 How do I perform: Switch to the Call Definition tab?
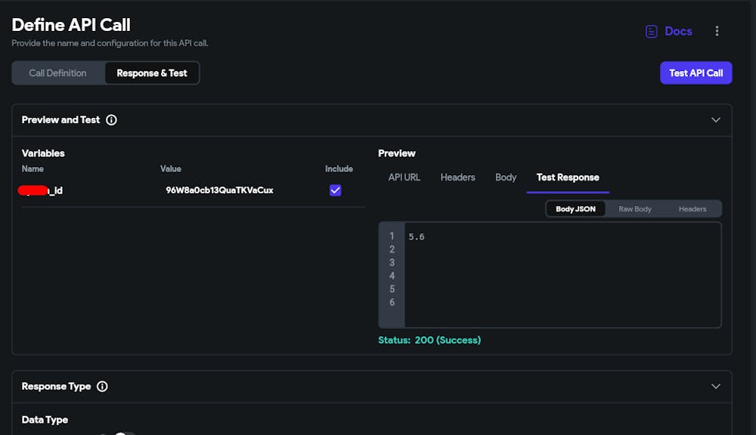click(57, 73)
